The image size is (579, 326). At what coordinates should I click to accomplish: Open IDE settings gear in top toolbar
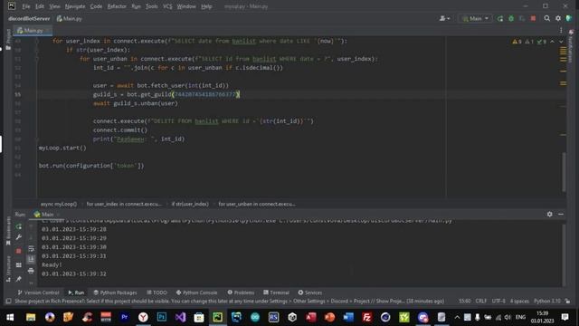click(x=558, y=18)
